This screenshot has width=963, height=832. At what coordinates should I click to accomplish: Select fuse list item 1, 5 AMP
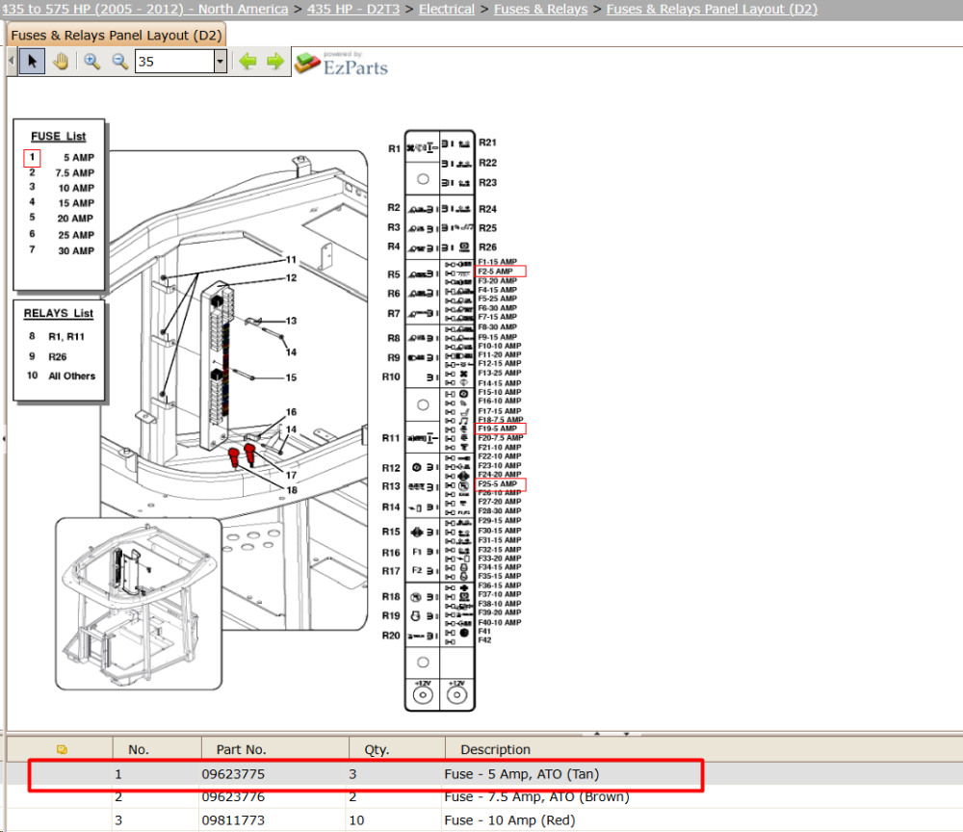pos(60,158)
